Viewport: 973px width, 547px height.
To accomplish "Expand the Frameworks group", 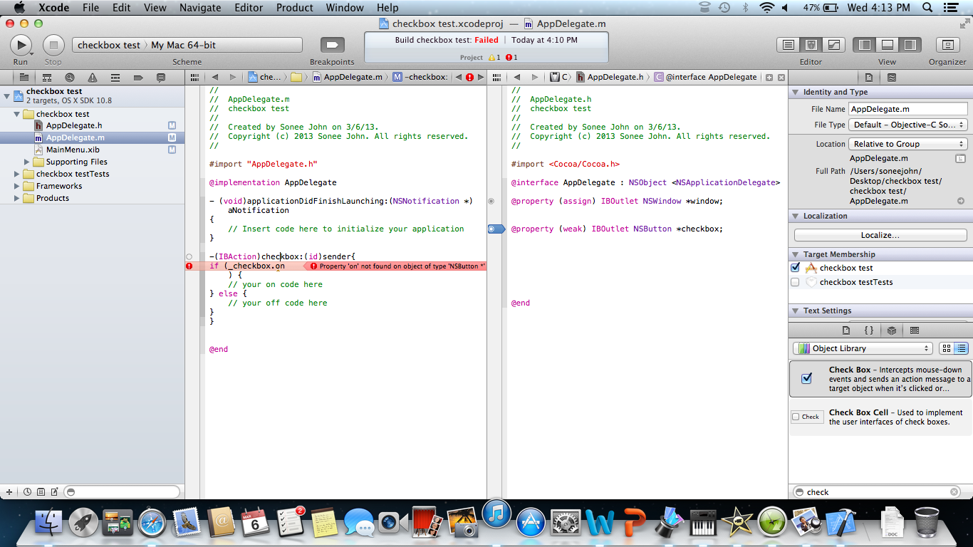I will coord(17,187).
